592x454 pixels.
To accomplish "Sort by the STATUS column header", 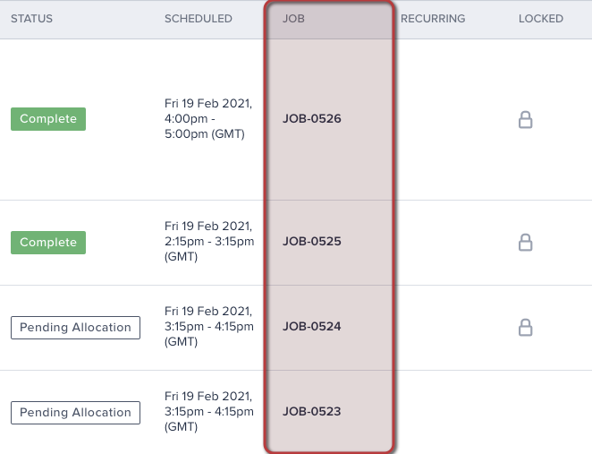I will [x=31, y=19].
